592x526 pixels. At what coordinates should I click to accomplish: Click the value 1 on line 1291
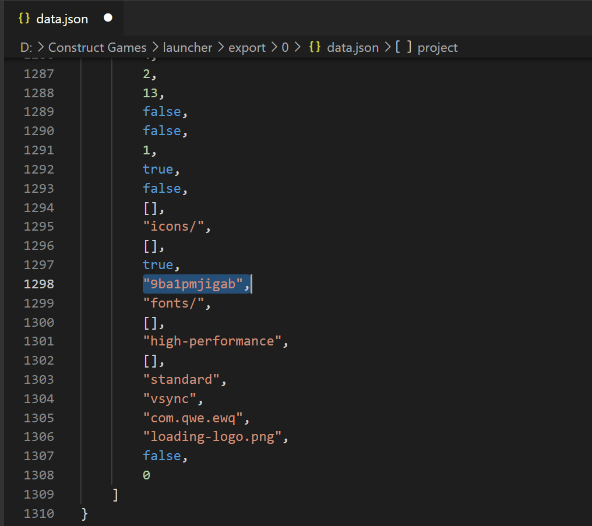click(x=146, y=150)
